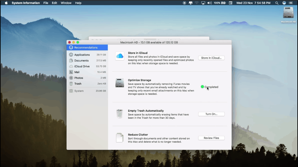298x167 pixels.
Task: Select the Photos label in sidebar
Action: click(79, 78)
